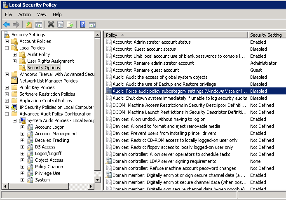Click the Local Security Policy title bar icon
The image size is (286, 200).
[x=5, y=5]
